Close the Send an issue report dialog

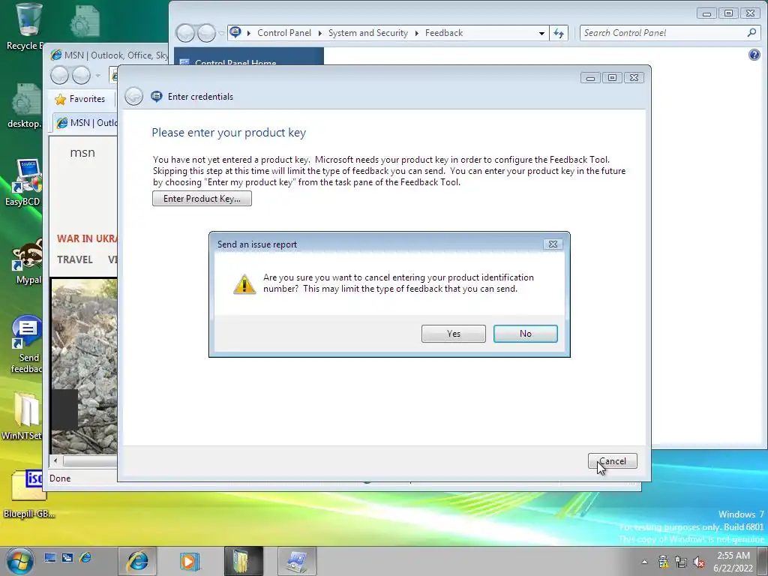[x=553, y=244]
